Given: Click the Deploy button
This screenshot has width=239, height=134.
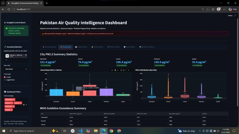Looking at the screenshot, I should coord(230,15).
